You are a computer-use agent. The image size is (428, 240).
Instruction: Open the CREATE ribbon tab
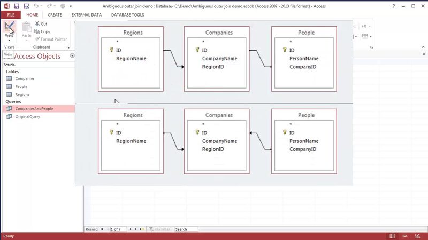[x=54, y=15]
